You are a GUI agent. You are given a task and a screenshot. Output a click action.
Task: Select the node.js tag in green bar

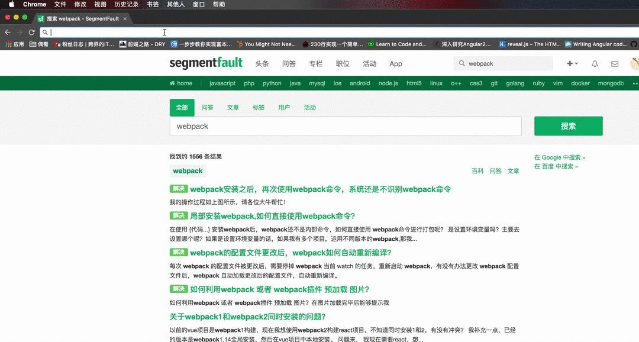coord(388,83)
